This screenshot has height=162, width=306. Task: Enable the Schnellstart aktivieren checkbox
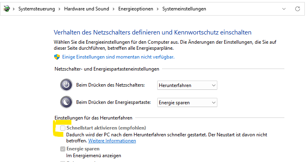coord(63,128)
